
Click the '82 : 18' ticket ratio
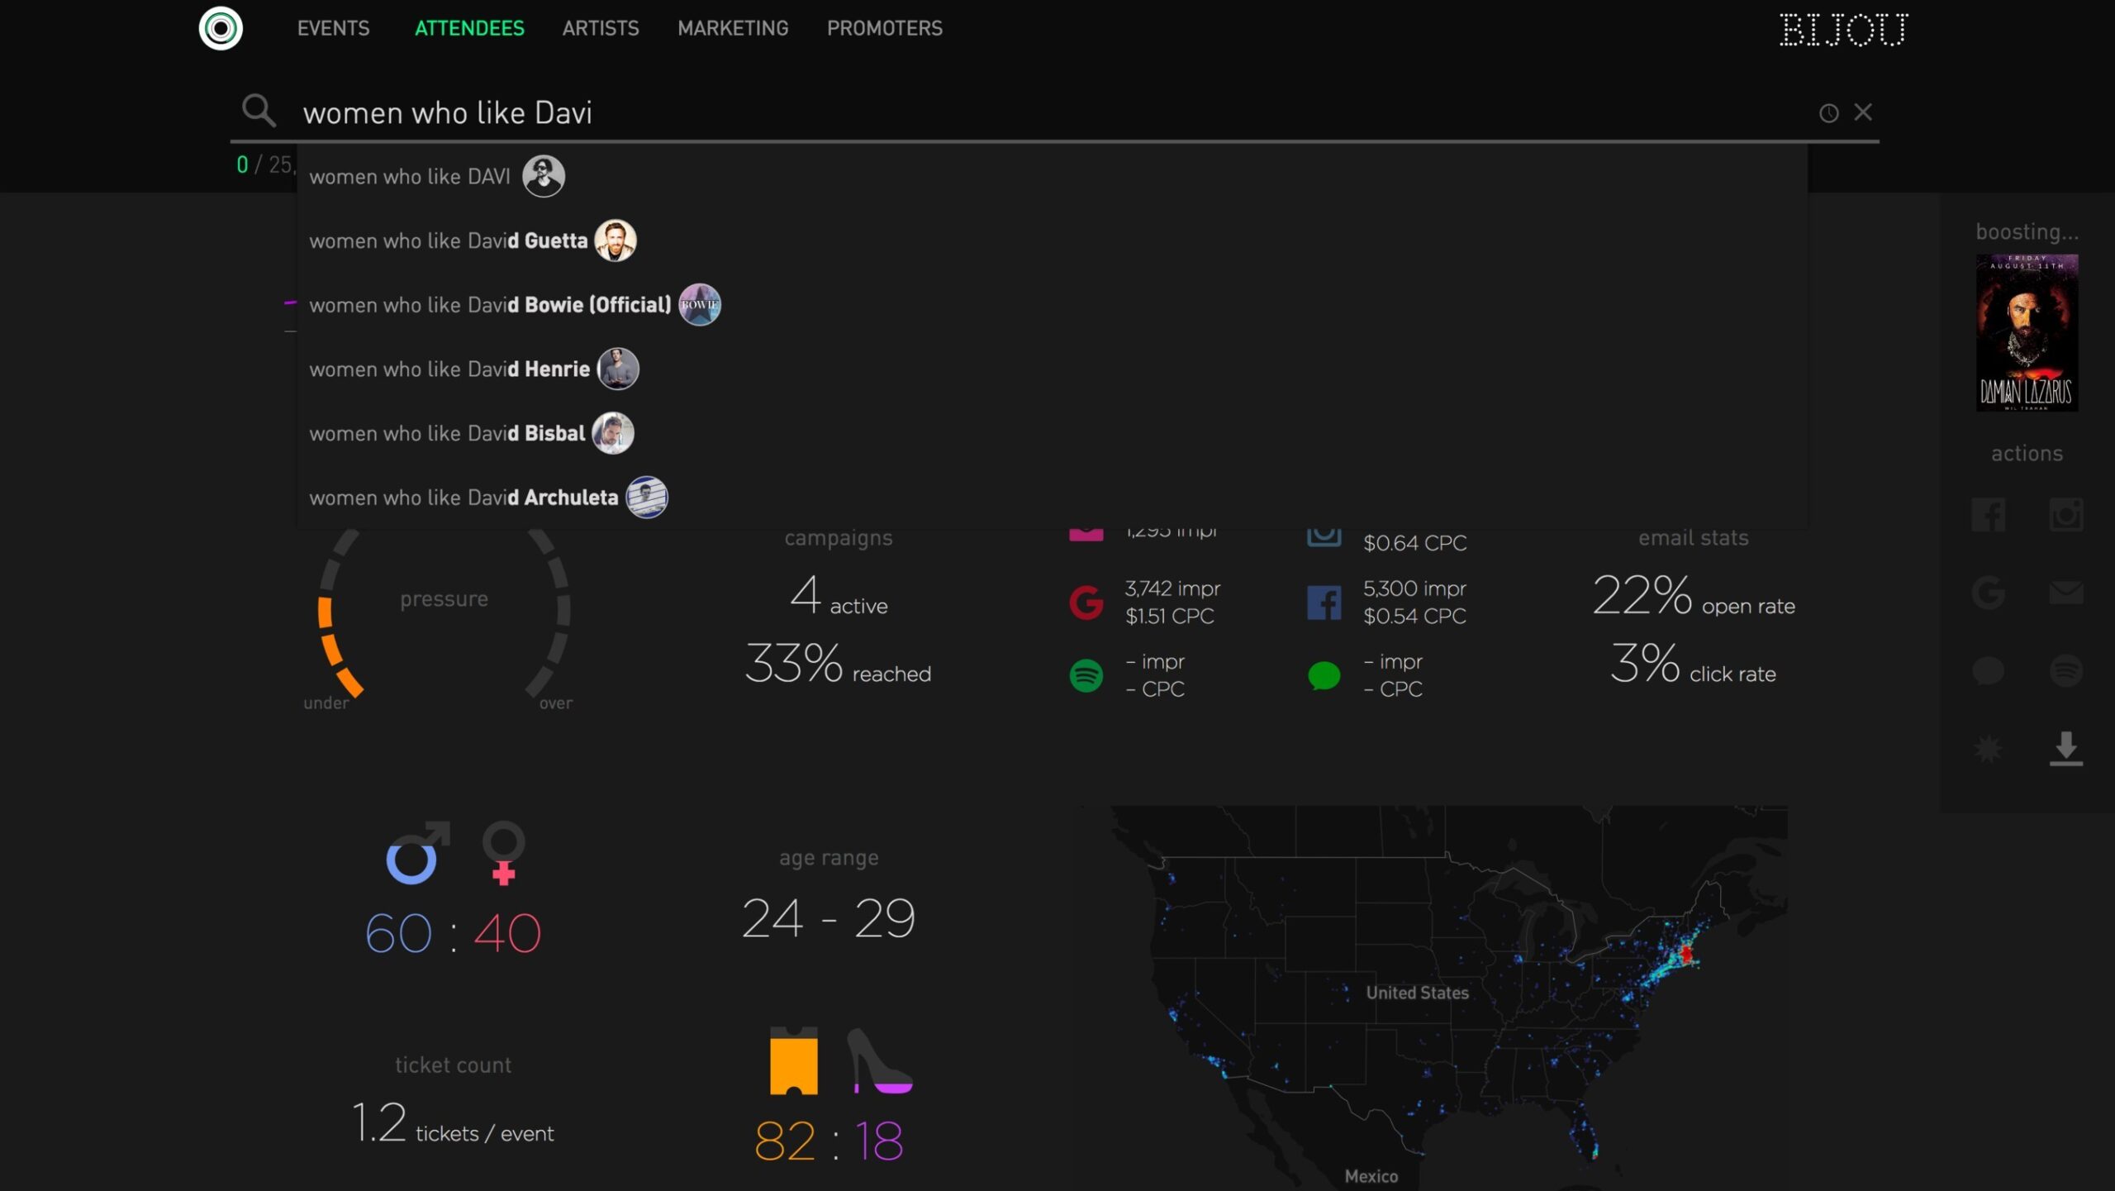[x=829, y=1141]
